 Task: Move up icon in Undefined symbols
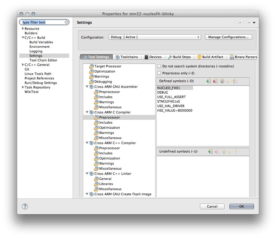(x=230, y=152)
